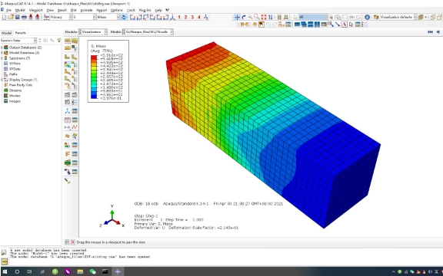Open the Module Visualization dropdown
The image size is (443, 276).
[x=93, y=32]
